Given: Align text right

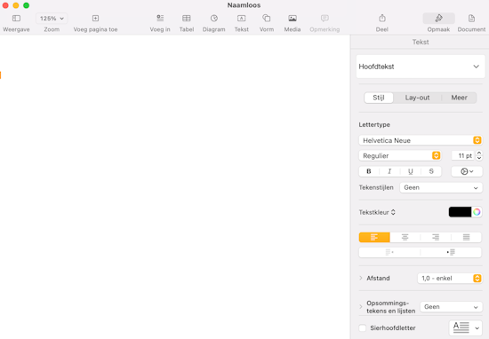Looking at the screenshot, I should point(436,237).
